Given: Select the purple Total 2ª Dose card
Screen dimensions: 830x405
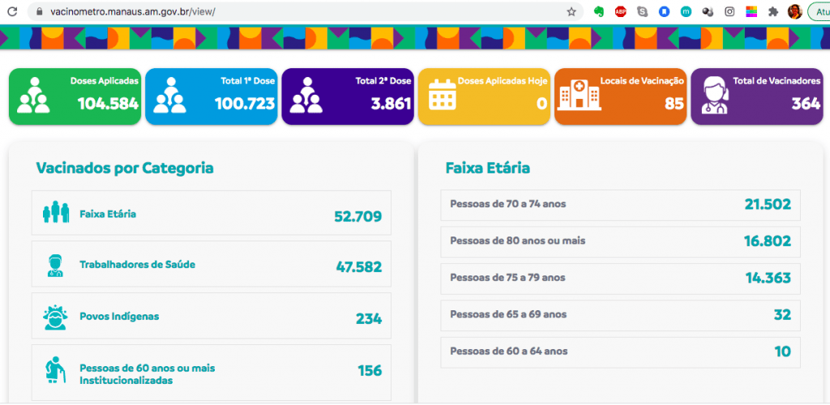Looking at the screenshot, I should coord(348,96).
